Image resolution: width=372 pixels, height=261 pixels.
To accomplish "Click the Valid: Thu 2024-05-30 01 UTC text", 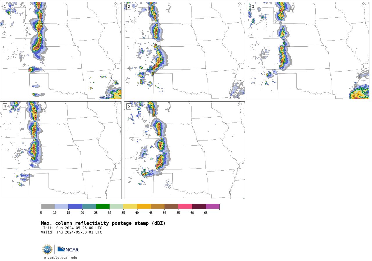I will coord(71,232).
